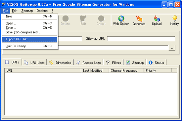Choose Open ... from the File menu
Viewport: 182px width, 121px height.
coord(29,23)
